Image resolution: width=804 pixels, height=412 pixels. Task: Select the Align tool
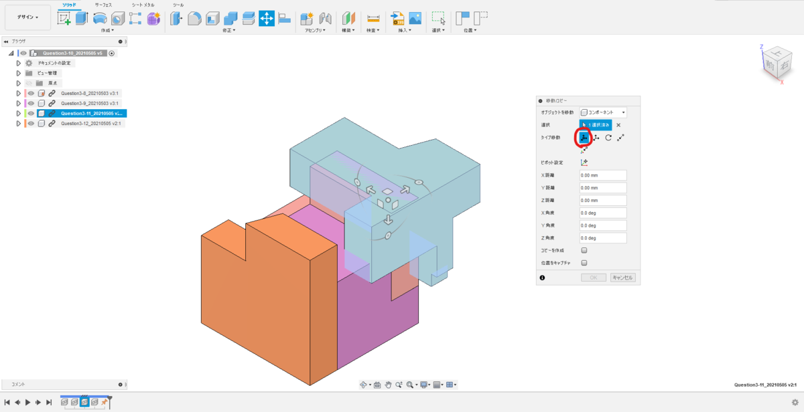pos(284,19)
